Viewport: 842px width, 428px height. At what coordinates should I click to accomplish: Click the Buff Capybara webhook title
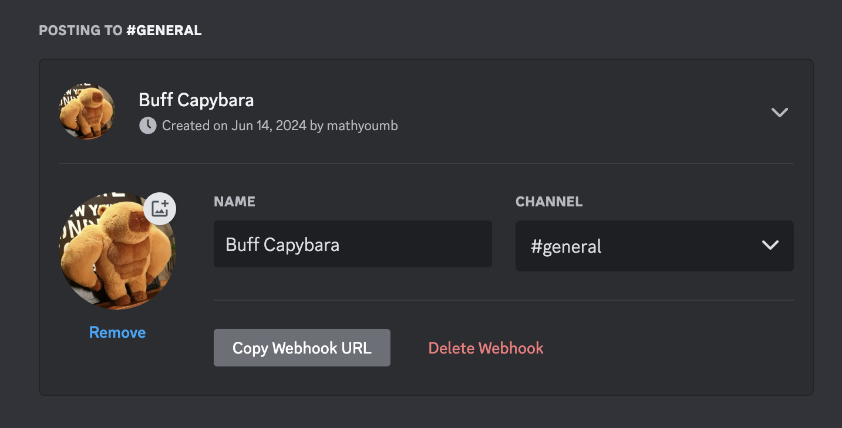196,100
